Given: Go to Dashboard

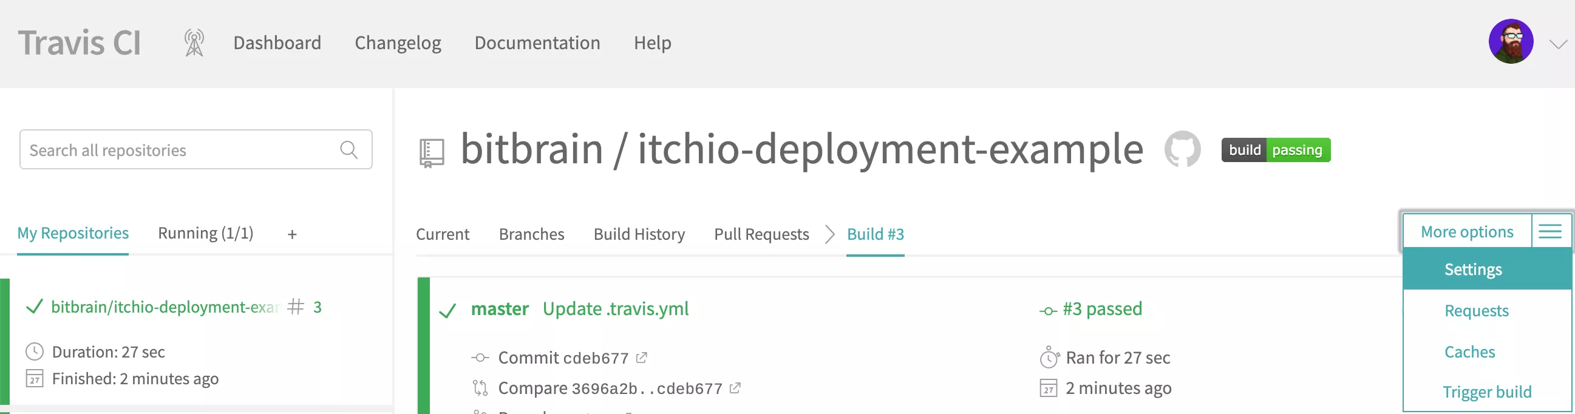Looking at the screenshot, I should [x=277, y=43].
